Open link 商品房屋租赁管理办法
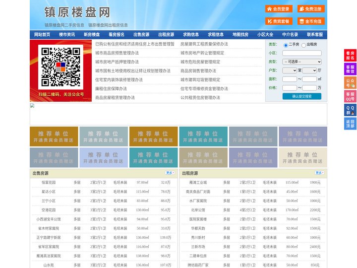Screen dimensions: 357x268 [x=115, y=98]
